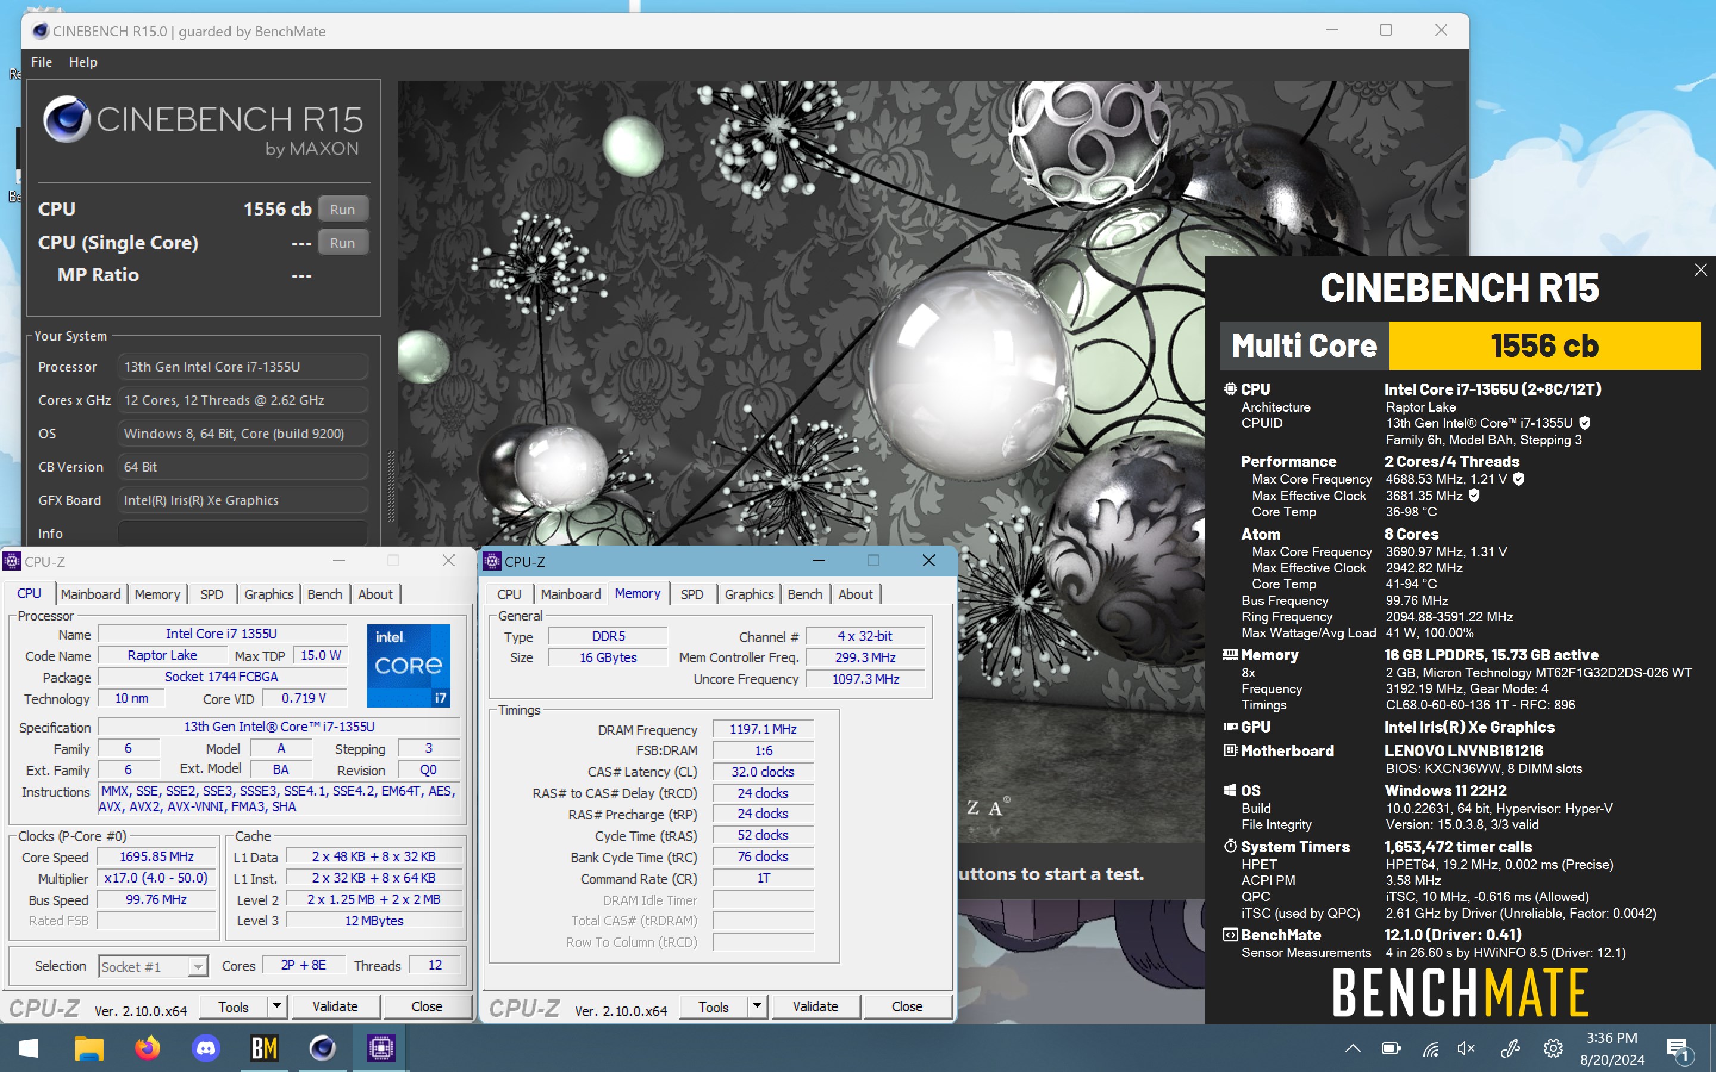1716x1072 pixels.
Task: Minimize the right CPU-Z window
Action: 819,561
